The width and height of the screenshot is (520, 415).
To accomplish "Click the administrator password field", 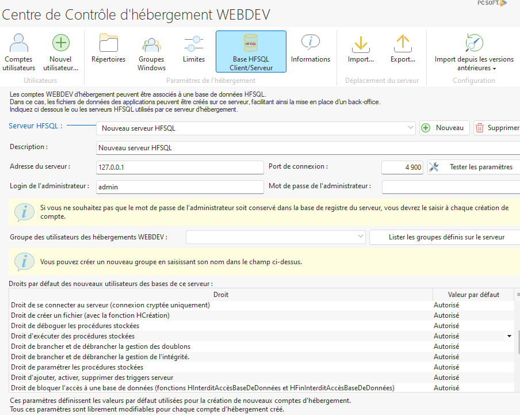I will coord(450,186).
